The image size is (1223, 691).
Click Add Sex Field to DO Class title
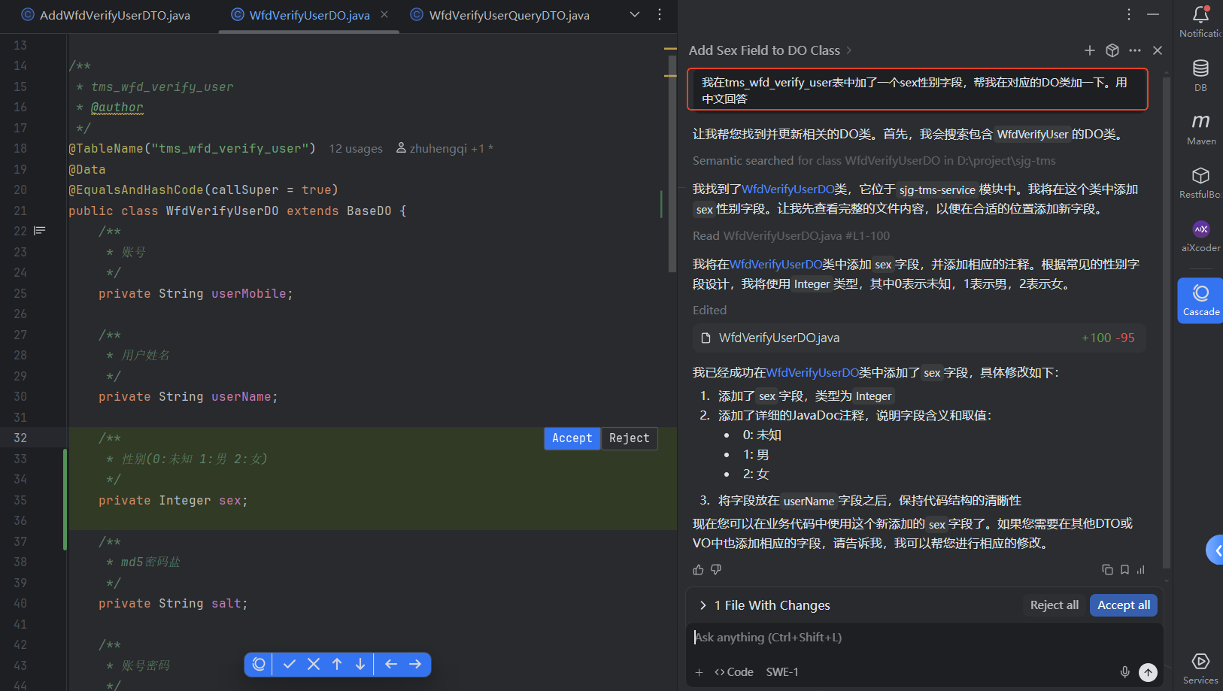point(764,50)
